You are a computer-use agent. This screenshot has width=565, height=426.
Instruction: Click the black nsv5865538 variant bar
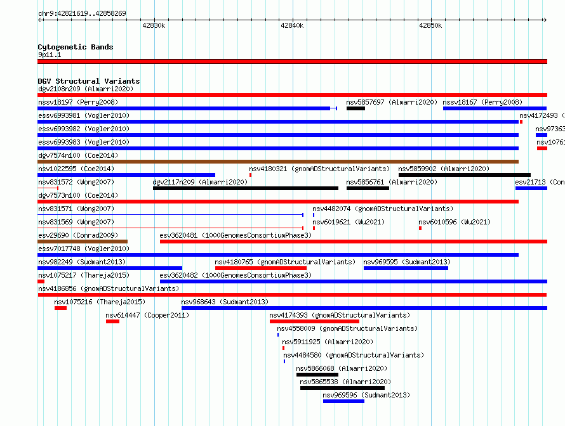pyautogui.click(x=342, y=388)
